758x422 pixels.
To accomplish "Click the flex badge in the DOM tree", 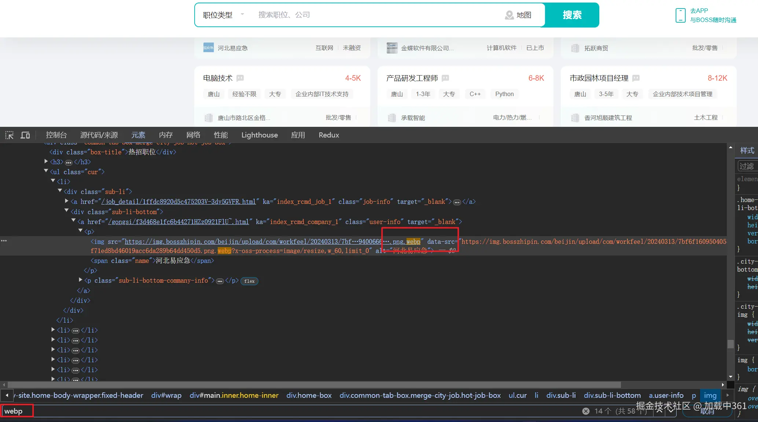I will pos(249,281).
